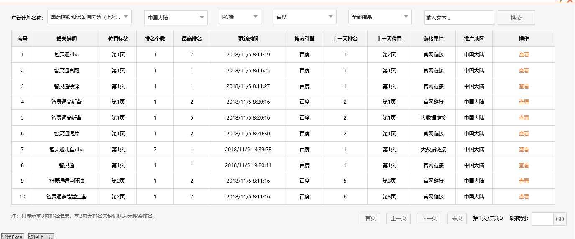575x239 pixels.
Task: Click the 跳转到 page number field
Action: 542,219
